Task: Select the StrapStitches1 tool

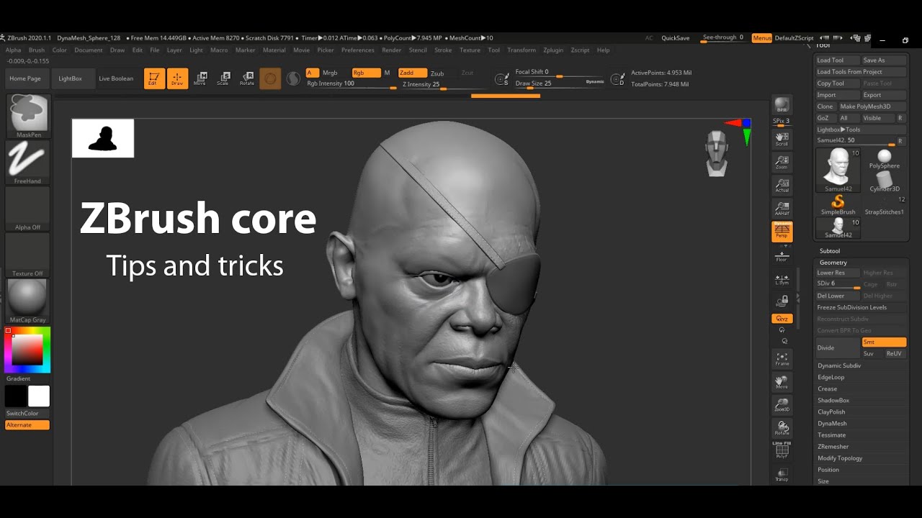Action: 885,205
